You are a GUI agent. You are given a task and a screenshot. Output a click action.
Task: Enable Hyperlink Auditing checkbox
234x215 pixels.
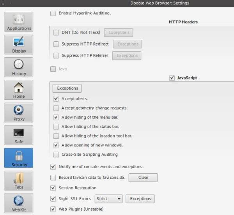[x=53, y=13]
